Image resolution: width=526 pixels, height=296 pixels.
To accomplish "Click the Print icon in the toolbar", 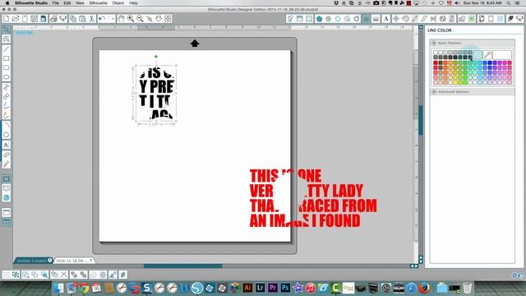I will click(x=53, y=19).
